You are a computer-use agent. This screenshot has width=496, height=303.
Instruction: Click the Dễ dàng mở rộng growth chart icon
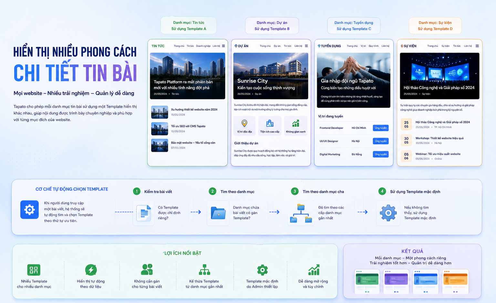coord(314,270)
